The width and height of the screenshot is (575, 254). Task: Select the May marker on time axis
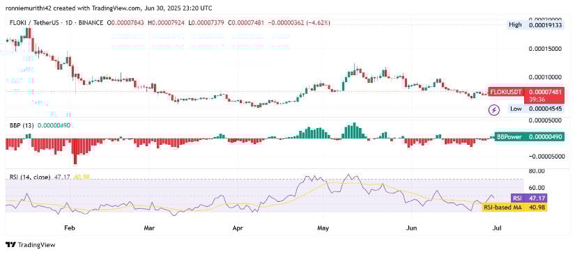323,228
